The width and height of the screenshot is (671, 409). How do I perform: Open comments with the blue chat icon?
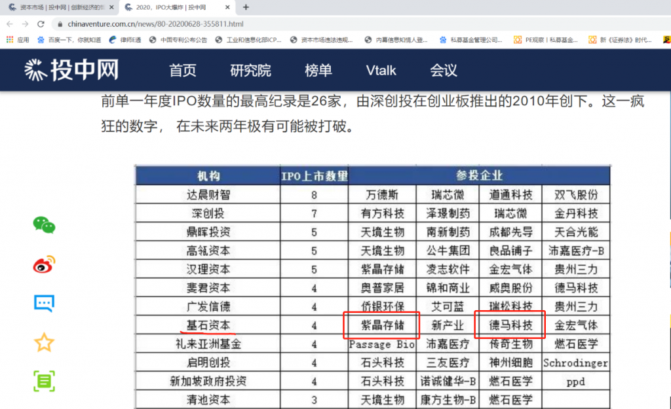point(44,304)
